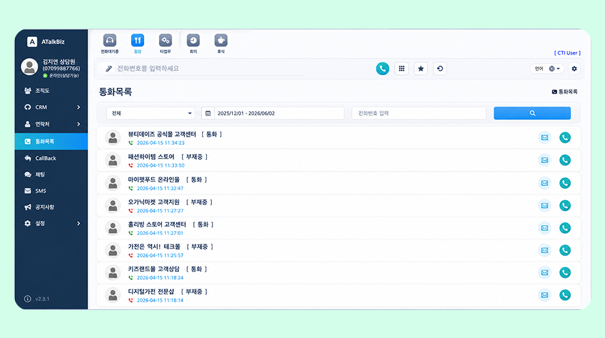This screenshot has width=605, height=338.
Task: Choose the 휴식 coffee cup status
Action: tap(221, 40)
